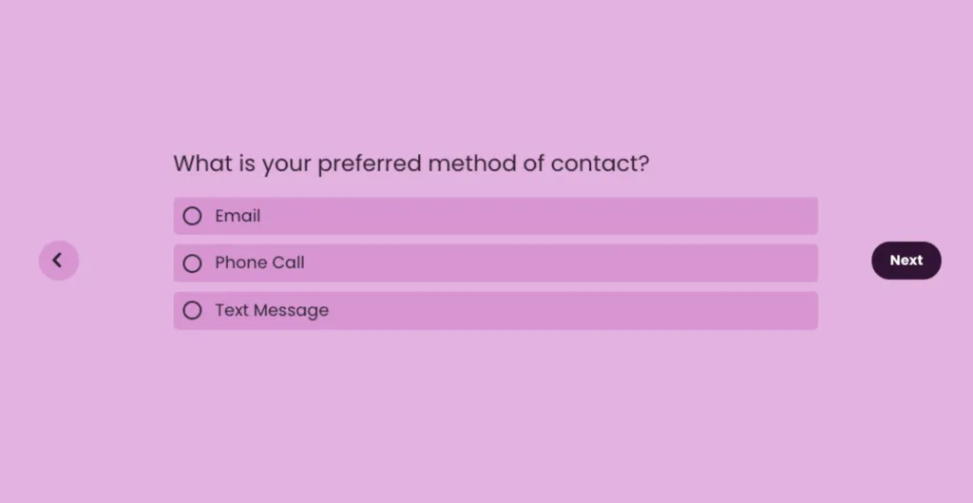973x503 pixels.
Task: Click the Next button
Action: [906, 261]
